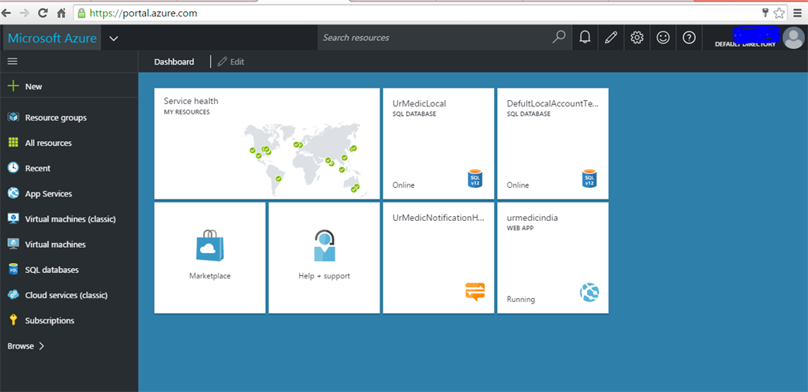Click the New label in sidebar

(33, 87)
